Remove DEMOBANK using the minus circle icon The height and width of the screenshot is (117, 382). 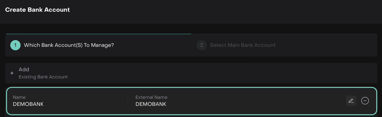coord(365,101)
